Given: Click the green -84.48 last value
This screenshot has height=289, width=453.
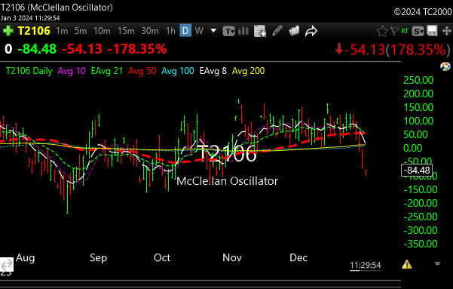Looking at the screenshot, I should (37, 49).
